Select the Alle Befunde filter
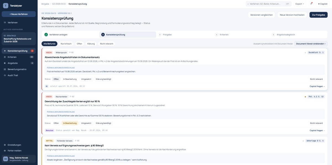The image size is (332, 165). coord(50,44)
